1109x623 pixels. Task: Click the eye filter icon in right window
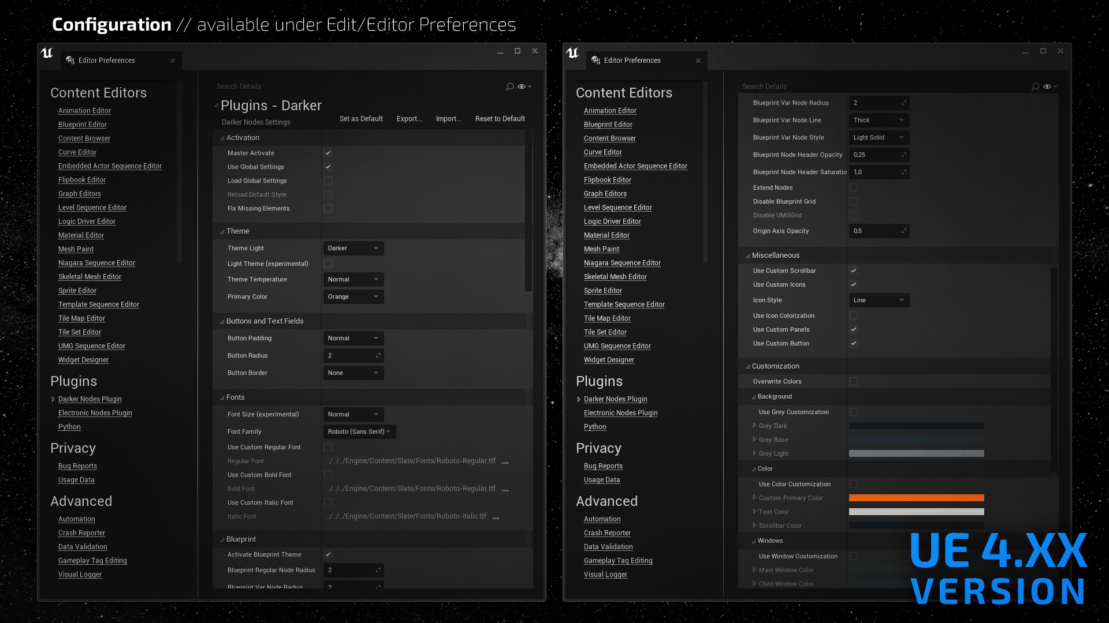(x=1047, y=87)
